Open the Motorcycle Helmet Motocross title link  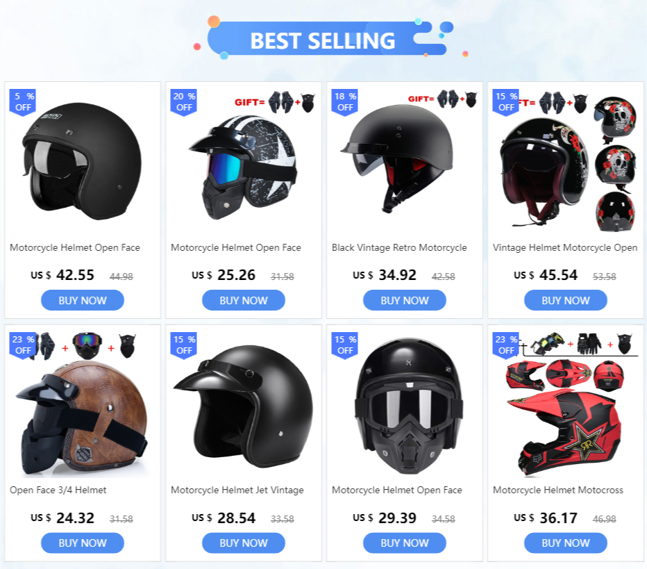pos(558,490)
